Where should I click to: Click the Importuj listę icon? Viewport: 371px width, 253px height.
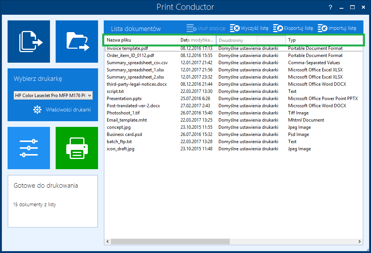pyautogui.click(x=323, y=28)
